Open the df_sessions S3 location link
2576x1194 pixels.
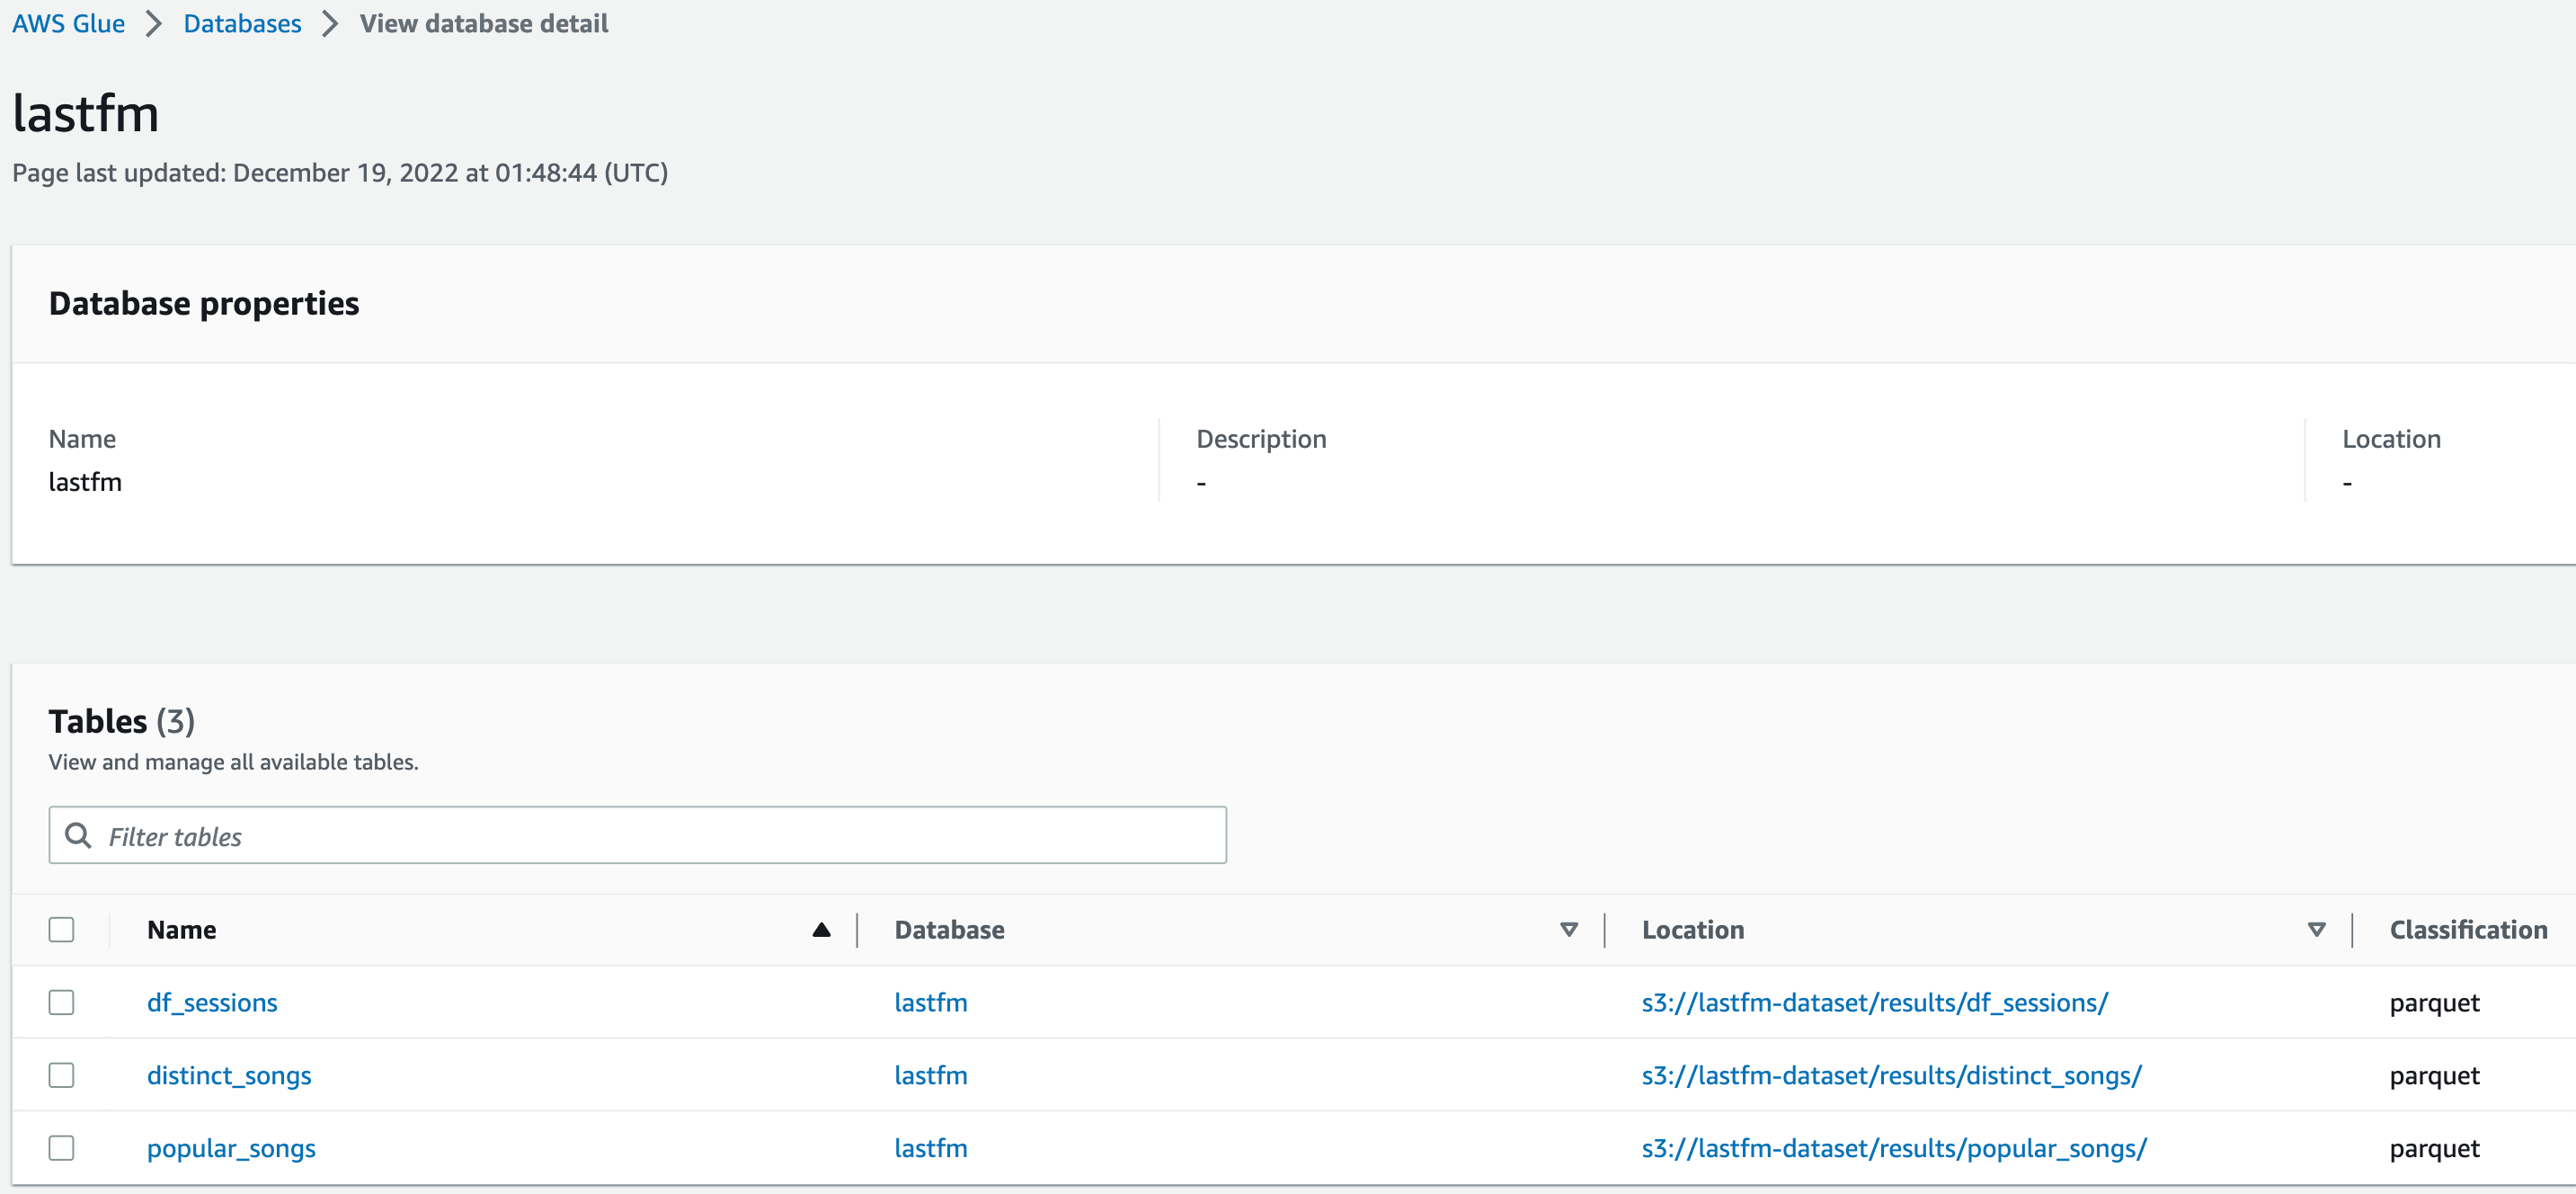click(x=1874, y=1002)
